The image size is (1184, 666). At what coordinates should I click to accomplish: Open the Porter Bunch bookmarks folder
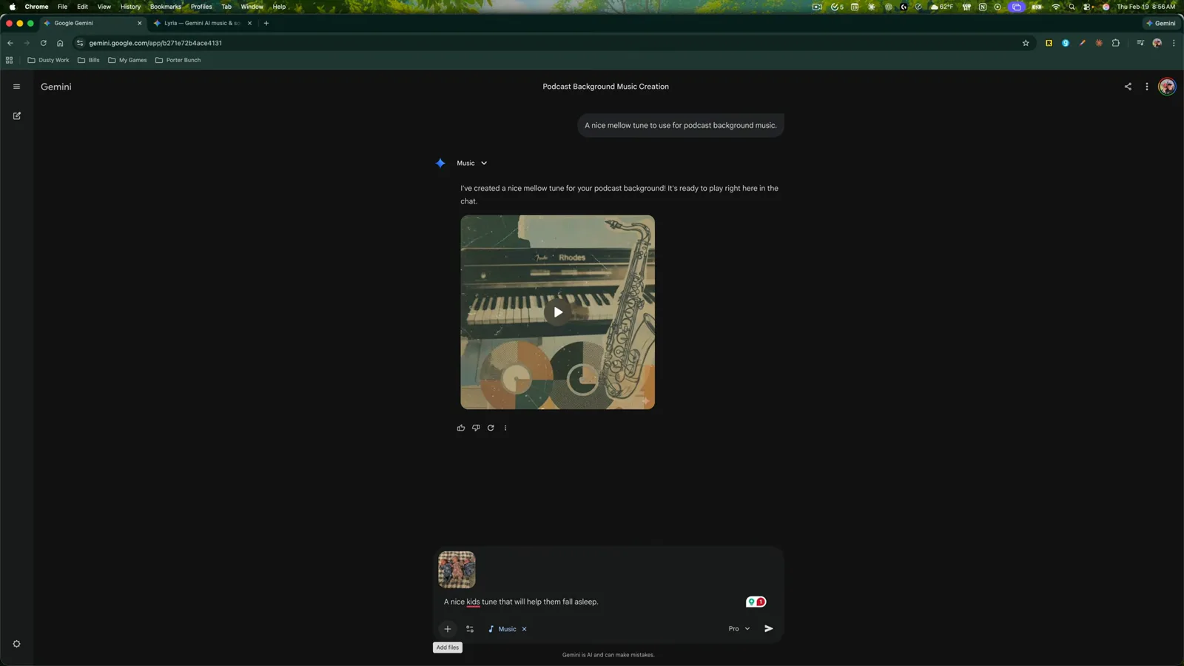178,60
